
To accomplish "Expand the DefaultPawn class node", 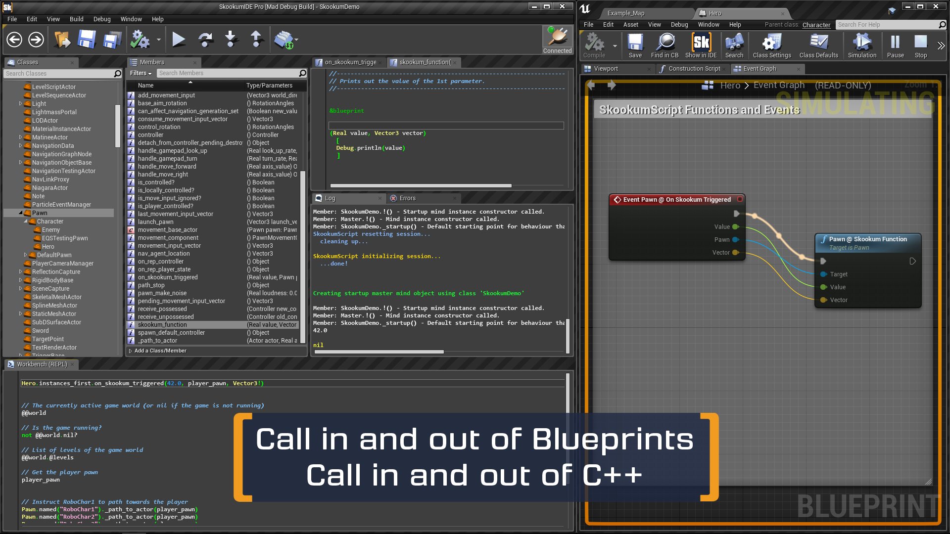I will 26,255.
